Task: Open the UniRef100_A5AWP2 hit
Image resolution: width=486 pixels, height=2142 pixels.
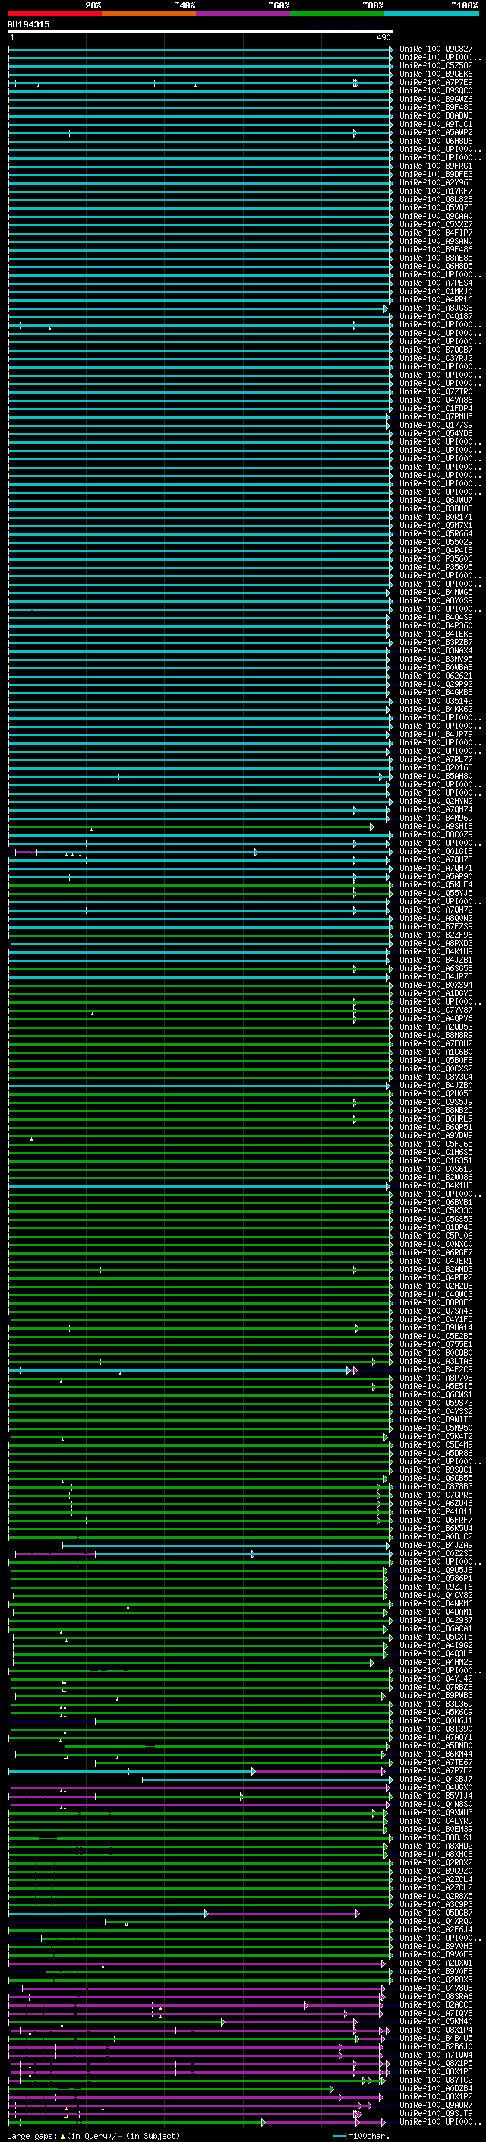Action: coord(436,132)
